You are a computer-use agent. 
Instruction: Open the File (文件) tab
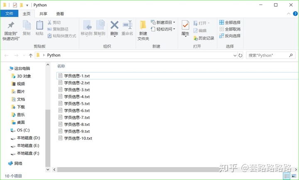9,14
